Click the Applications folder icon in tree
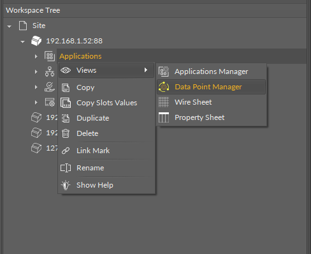 pos(50,56)
